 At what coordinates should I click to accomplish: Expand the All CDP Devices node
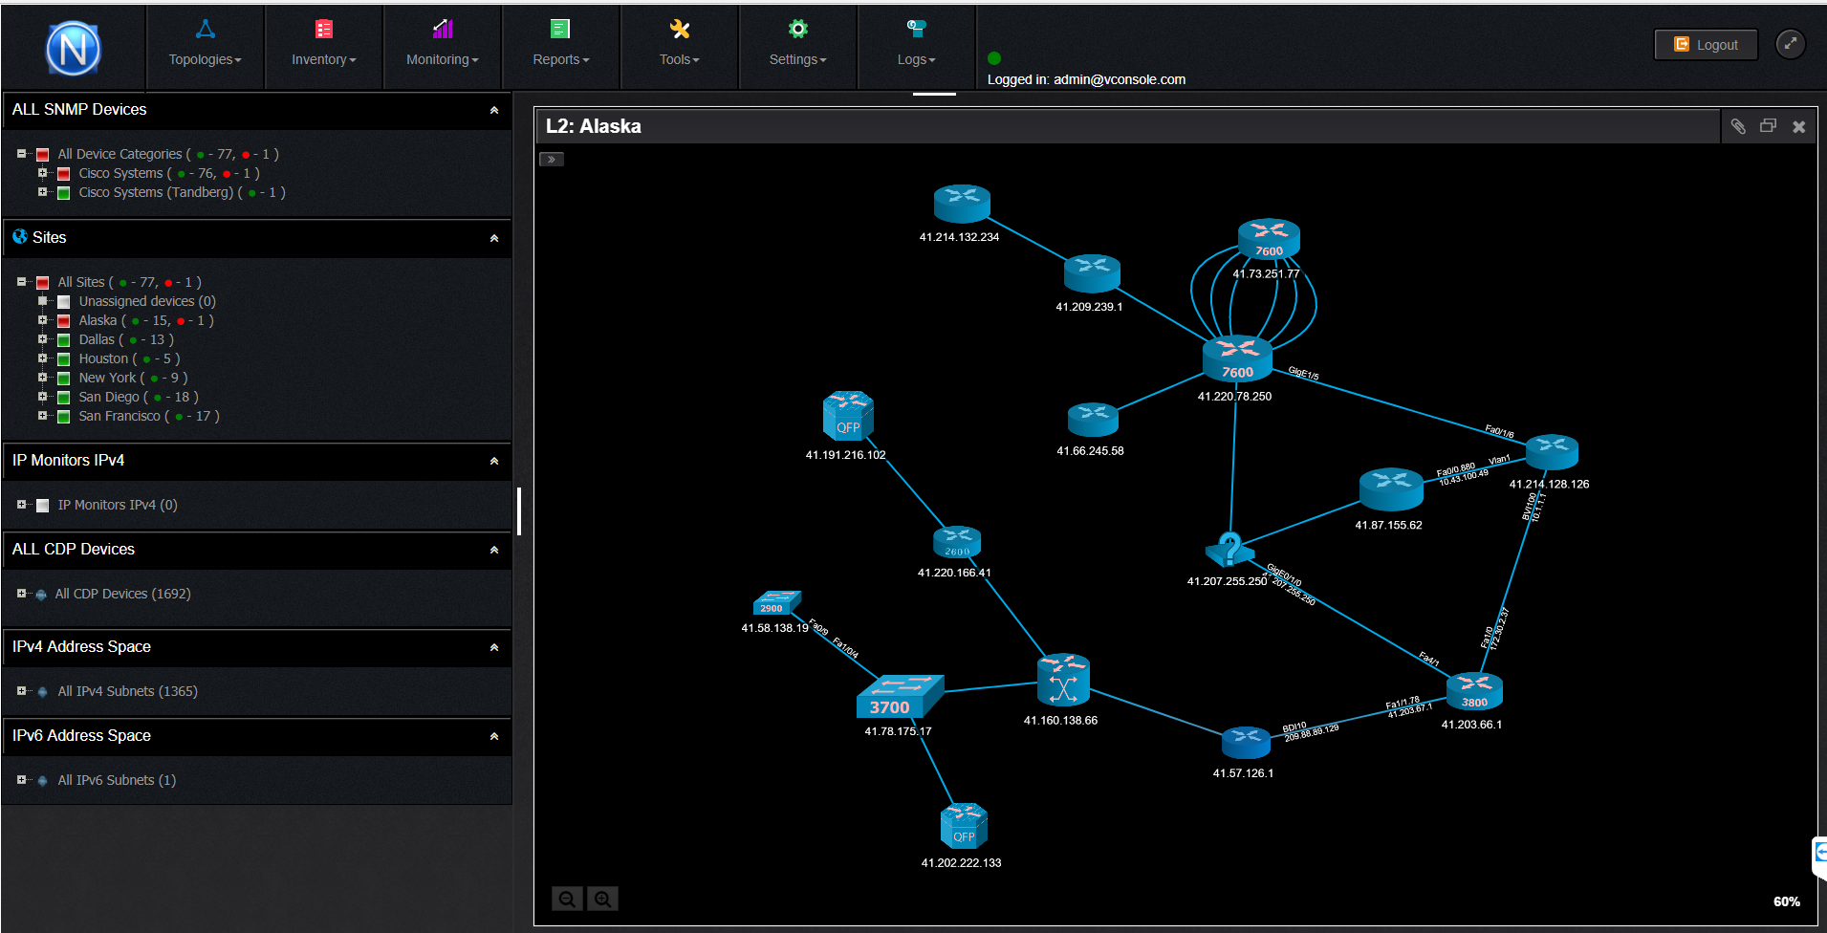tap(21, 594)
